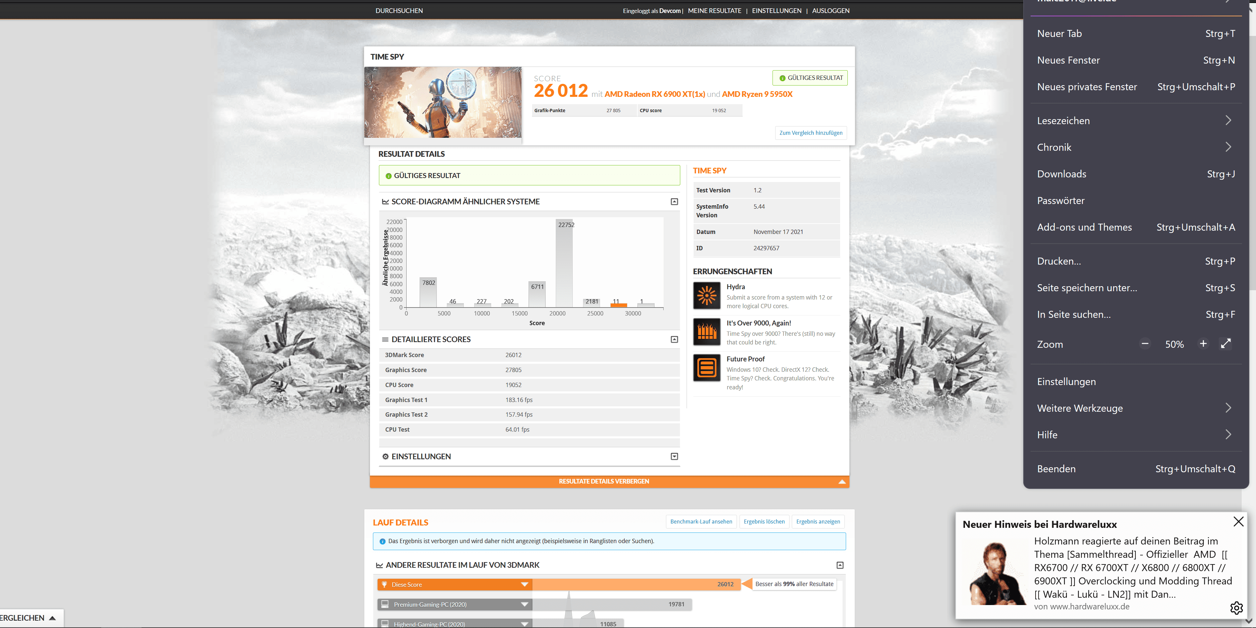This screenshot has height=628, width=1256.
Task: Open Meine Resultate link
Action: pyautogui.click(x=714, y=11)
